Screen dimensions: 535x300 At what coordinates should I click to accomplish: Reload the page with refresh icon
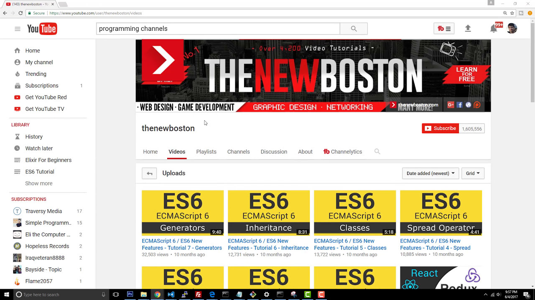pos(20,13)
